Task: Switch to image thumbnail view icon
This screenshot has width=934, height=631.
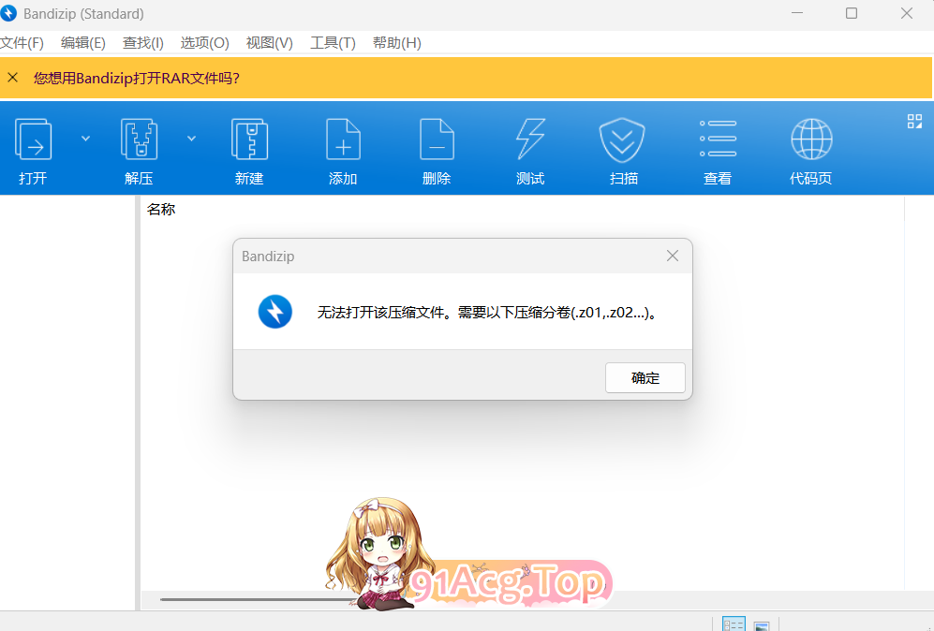Action: click(x=762, y=625)
